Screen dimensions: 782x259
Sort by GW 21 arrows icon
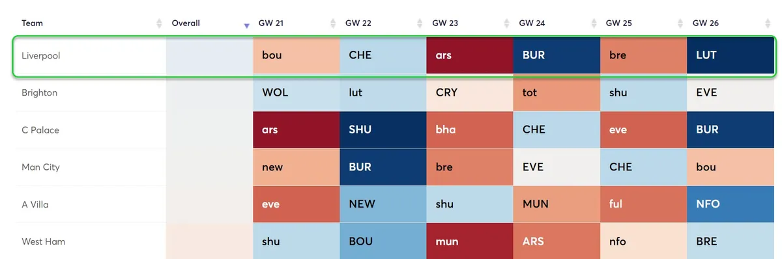333,23
